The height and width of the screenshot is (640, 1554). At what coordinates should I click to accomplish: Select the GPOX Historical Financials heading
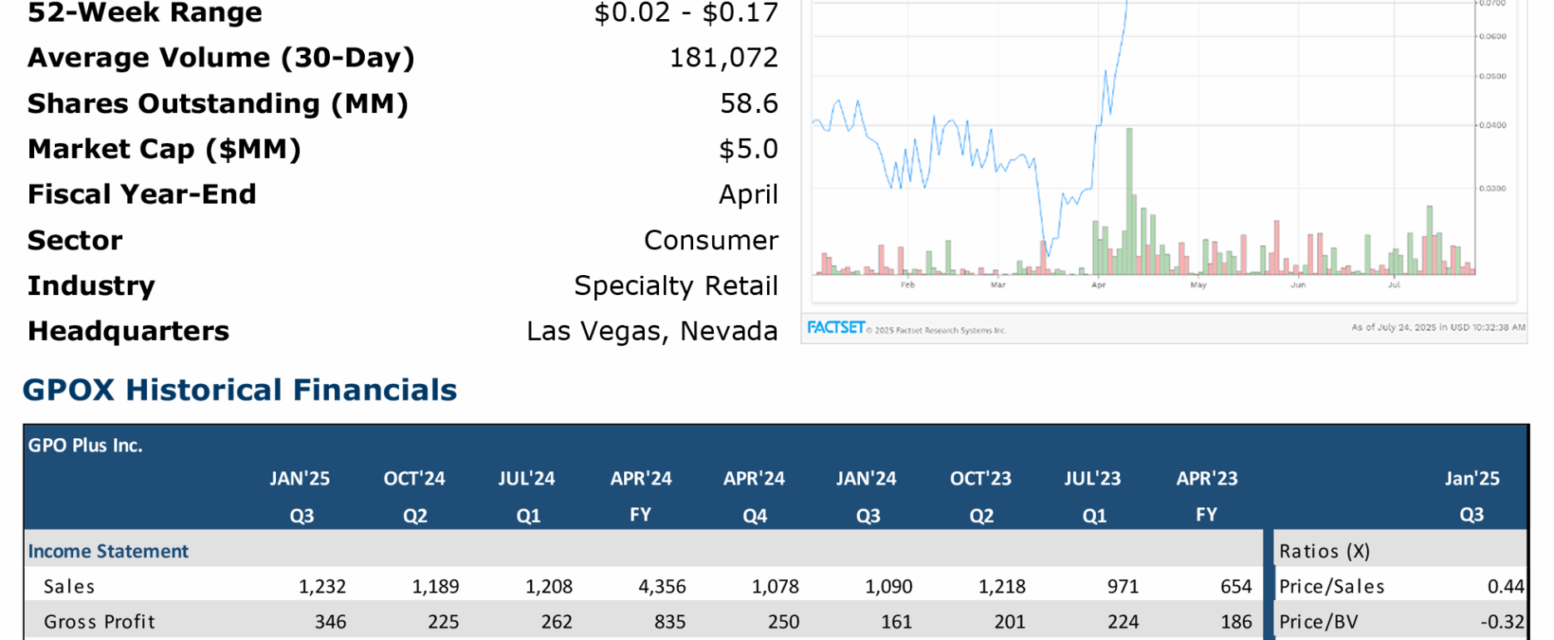point(239,390)
